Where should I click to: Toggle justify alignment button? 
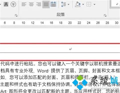tap(46, 4)
